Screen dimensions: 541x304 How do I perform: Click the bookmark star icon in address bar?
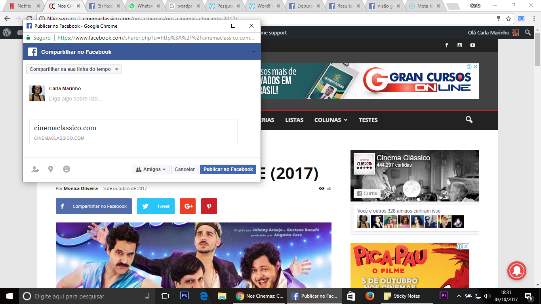(509, 19)
